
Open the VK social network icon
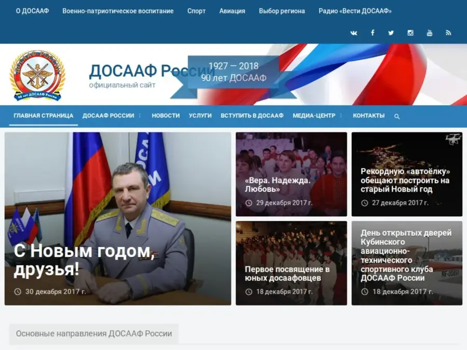tap(354, 33)
